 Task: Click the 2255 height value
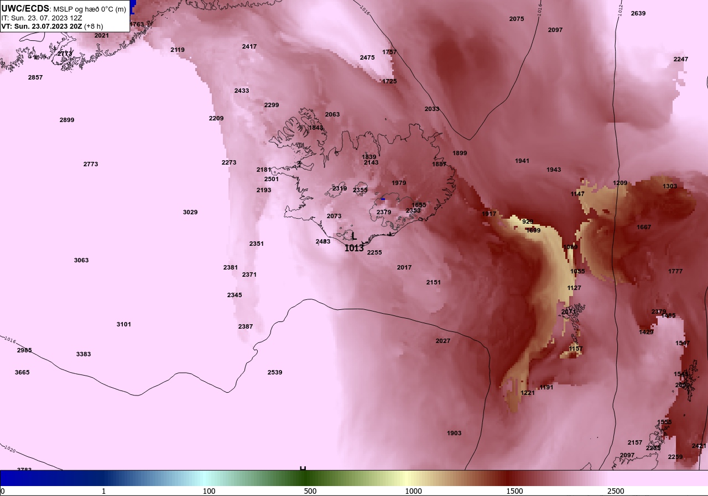coord(374,252)
